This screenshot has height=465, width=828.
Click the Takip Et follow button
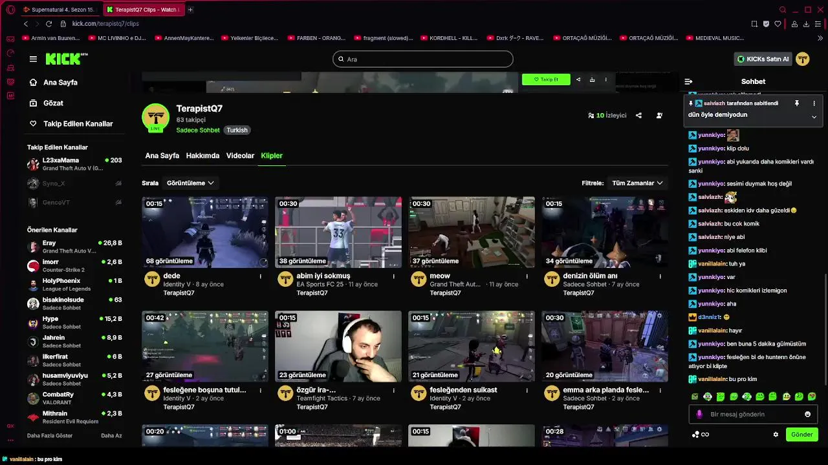[546, 79]
